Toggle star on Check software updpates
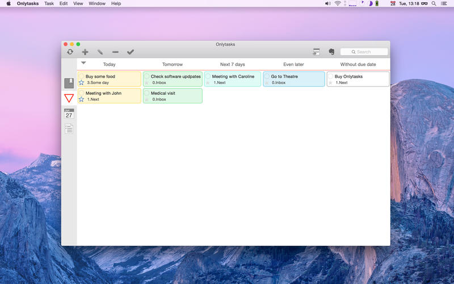Screen dimensions: 454x284 146,83
